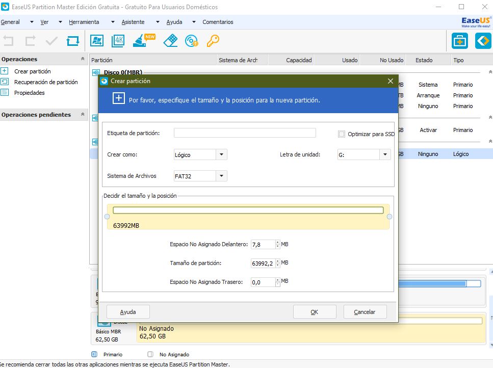
Task: Click the Ayuda button in dialog
Action: (x=128, y=312)
